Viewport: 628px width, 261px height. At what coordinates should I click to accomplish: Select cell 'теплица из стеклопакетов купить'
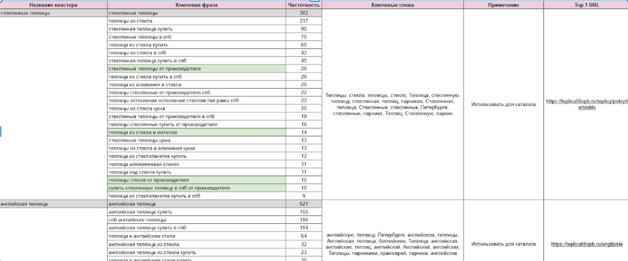[x=196, y=156]
